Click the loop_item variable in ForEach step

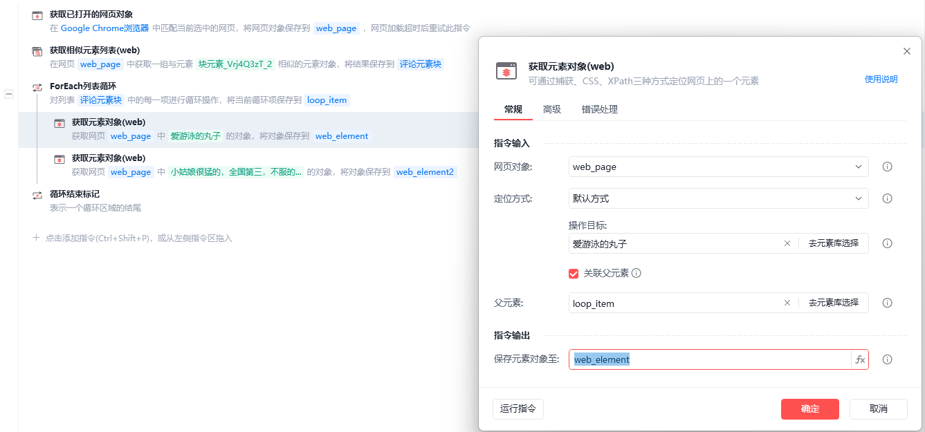pos(327,100)
